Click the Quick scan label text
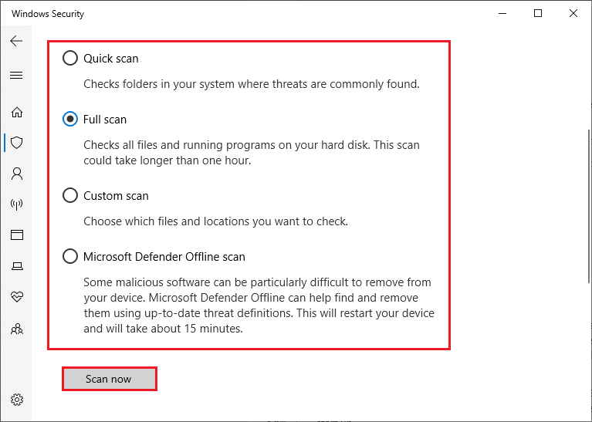Viewport: 592px width, 422px height. pyautogui.click(x=111, y=59)
